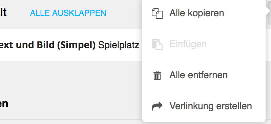The height and width of the screenshot is (124, 271).
Task: Click the greyed-out paste clipboard icon
Action: 157,44
